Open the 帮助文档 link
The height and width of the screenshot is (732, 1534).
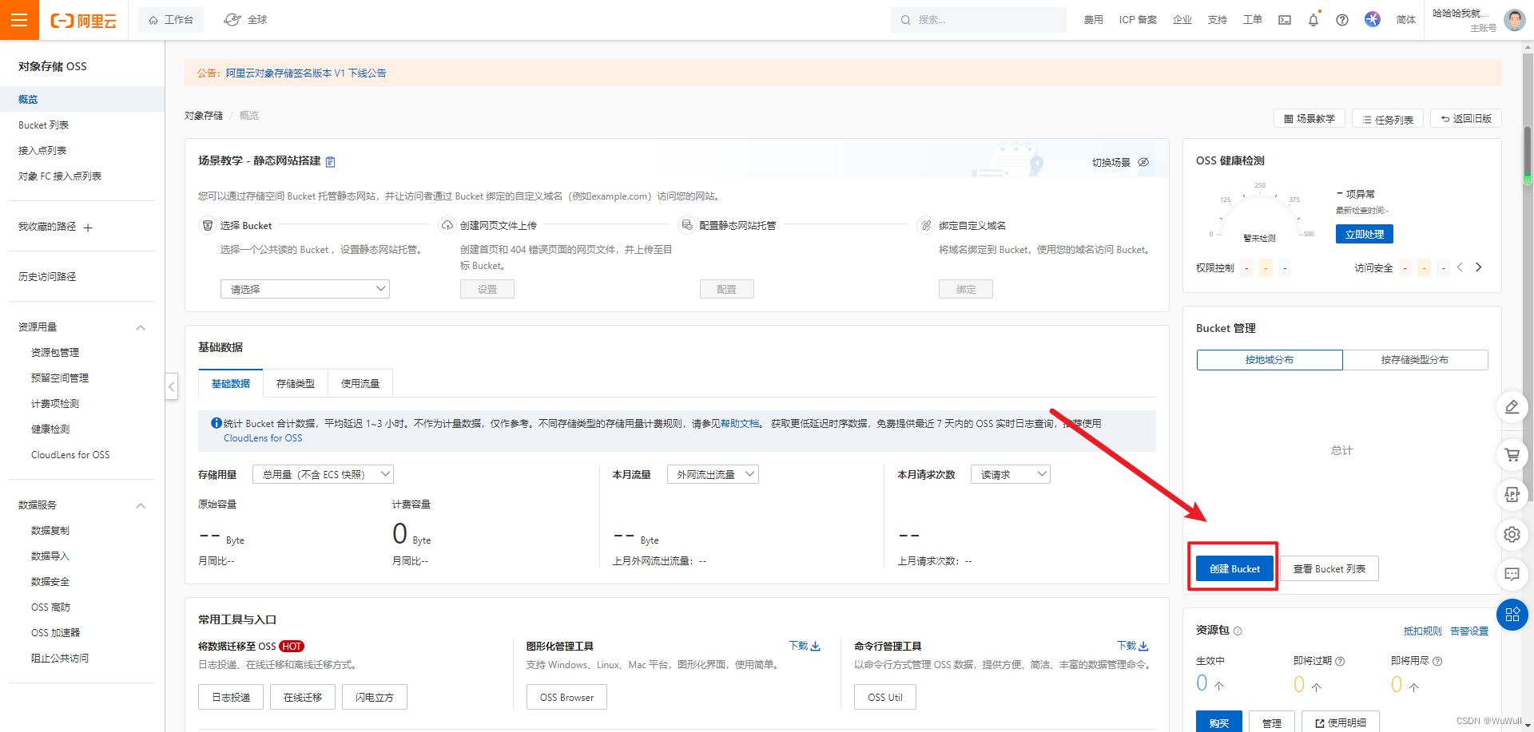point(740,424)
